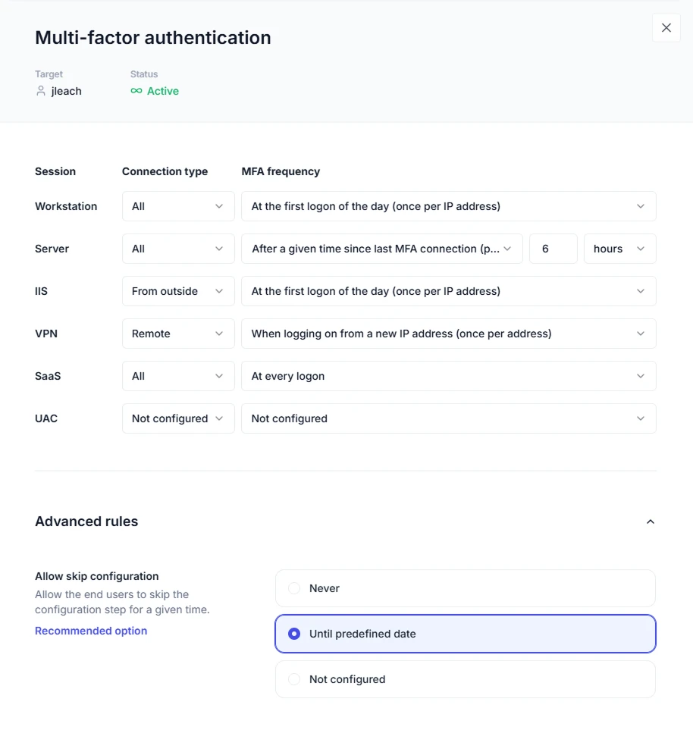Image resolution: width=693 pixels, height=730 pixels.
Task: Open IIS connection type dropdown
Action: [x=178, y=291]
